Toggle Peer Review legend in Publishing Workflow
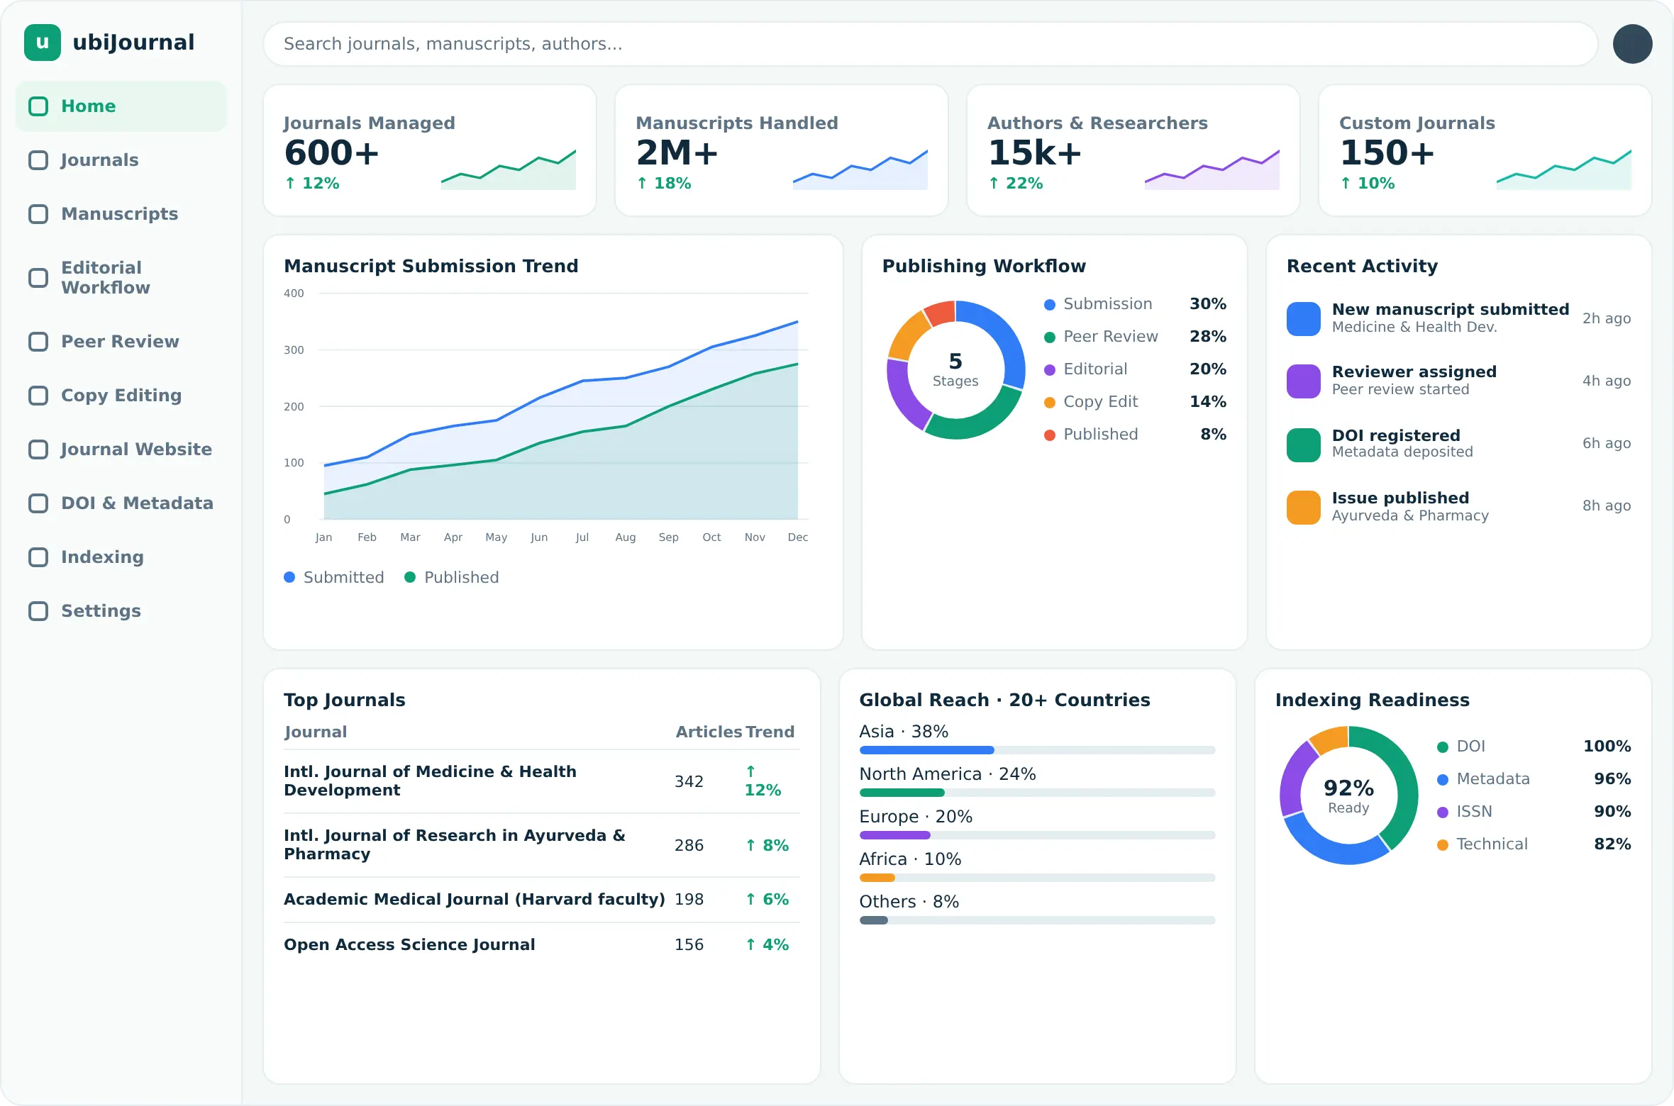This screenshot has height=1106, width=1674. (1135, 336)
